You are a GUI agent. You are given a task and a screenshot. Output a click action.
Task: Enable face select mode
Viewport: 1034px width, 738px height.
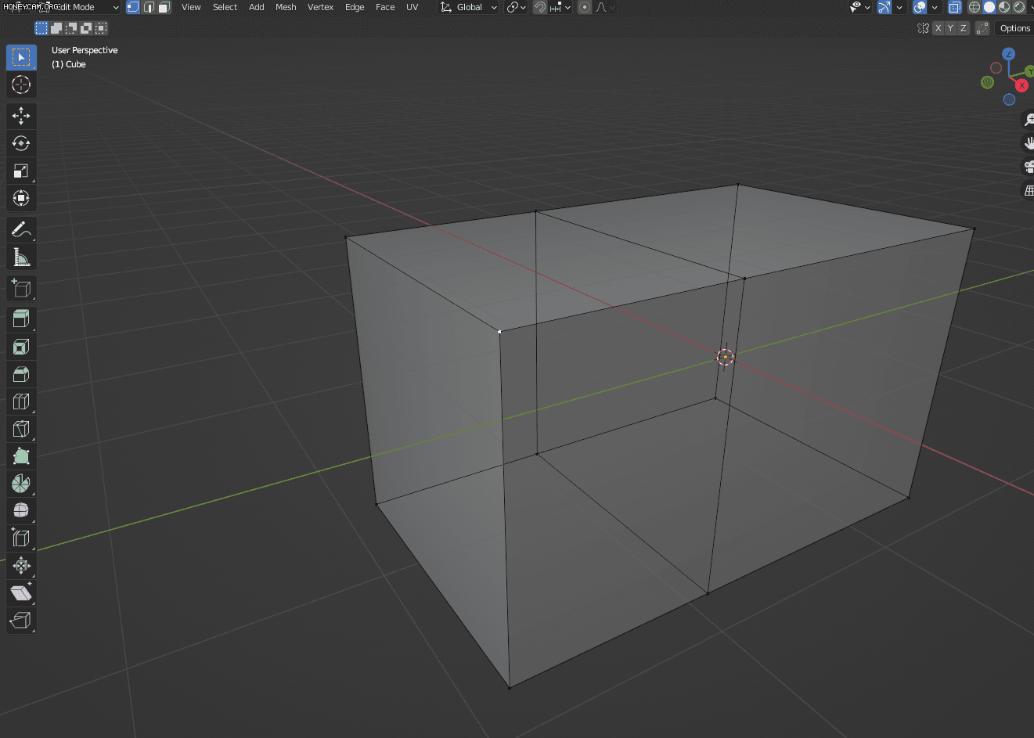point(164,7)
